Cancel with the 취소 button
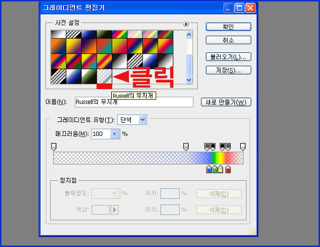The image size is (320, 247). (229, 40)
